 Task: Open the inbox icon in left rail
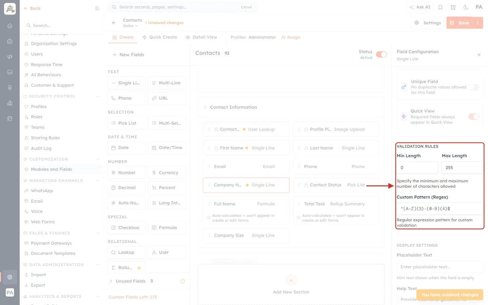click(x=10, y=72)
